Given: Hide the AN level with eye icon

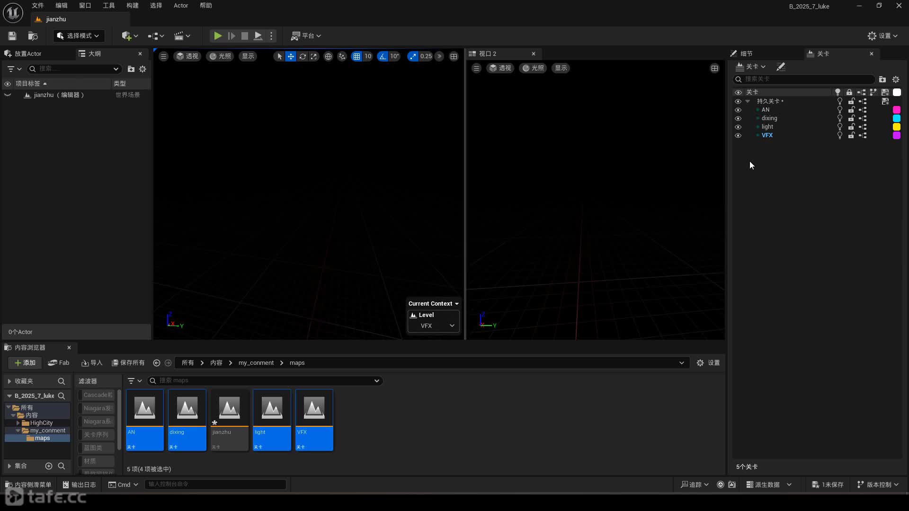Looking at the screenshot, I should 738,110.
